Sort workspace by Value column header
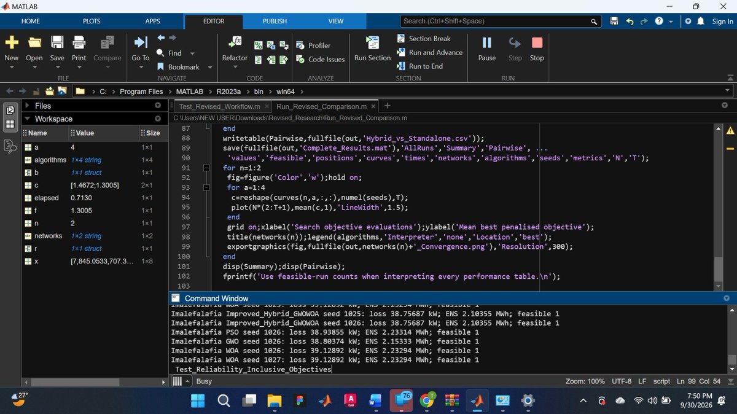 pos(104,133)
